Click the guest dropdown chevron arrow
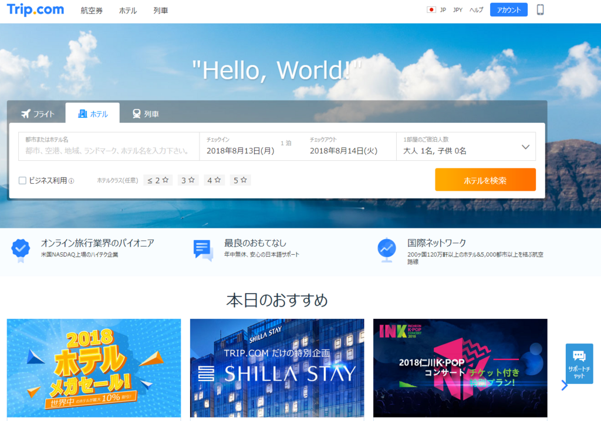 [525, 147]
